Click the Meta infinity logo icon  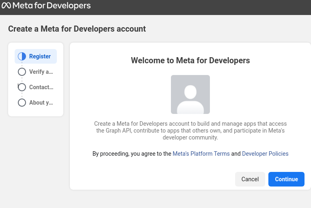click(x=6, y=6)
